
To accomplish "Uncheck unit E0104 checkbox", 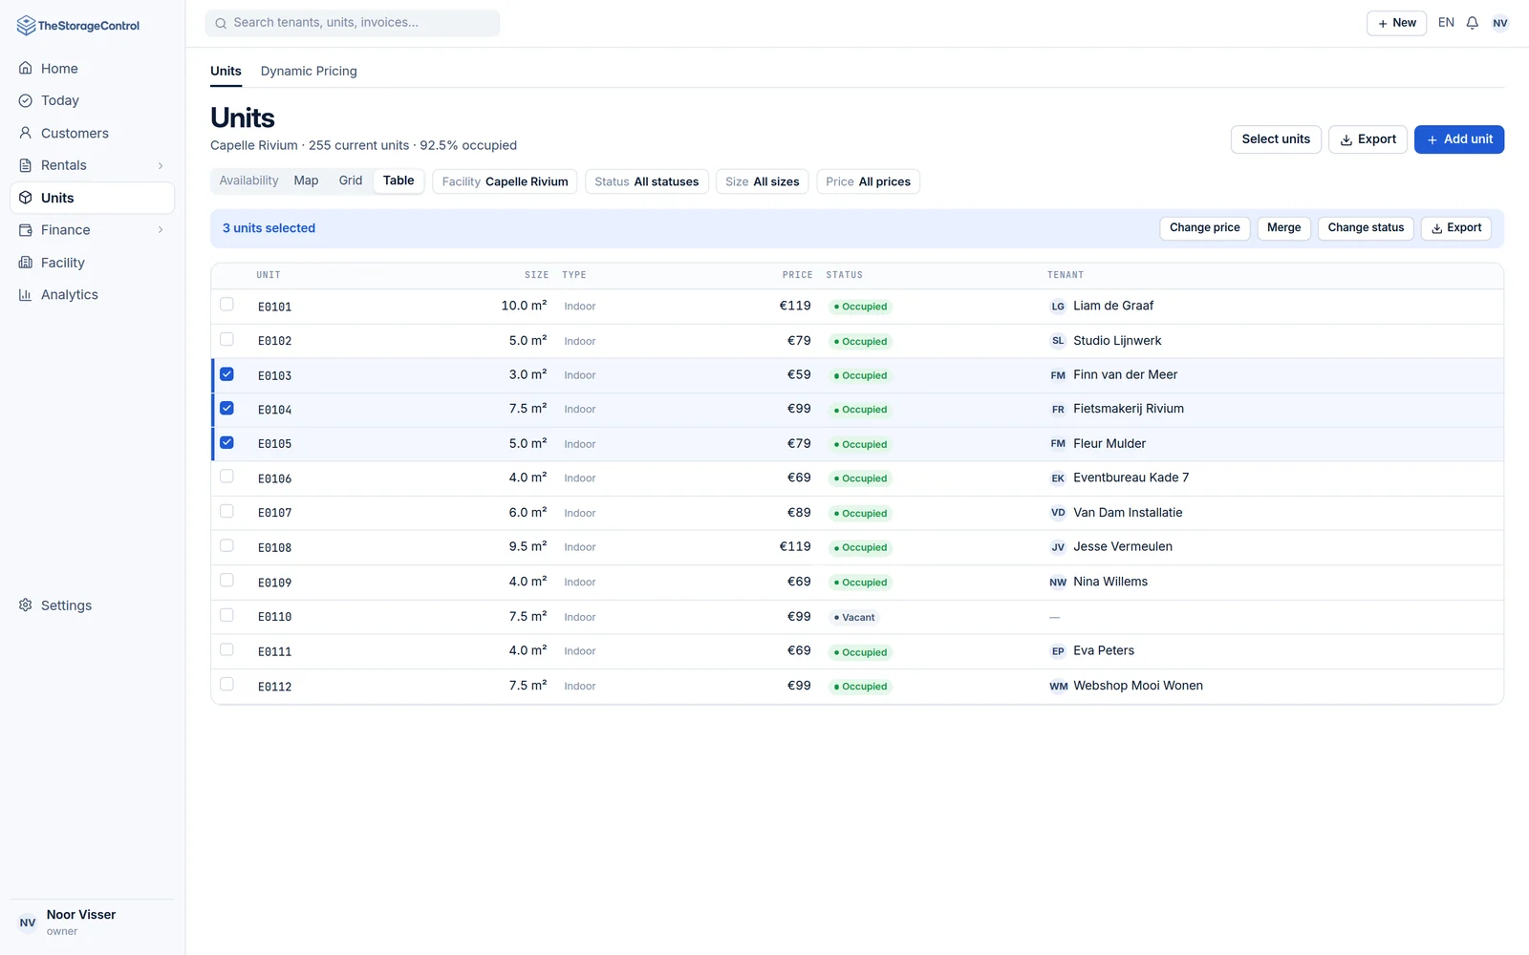I will (x=226, y=408).
